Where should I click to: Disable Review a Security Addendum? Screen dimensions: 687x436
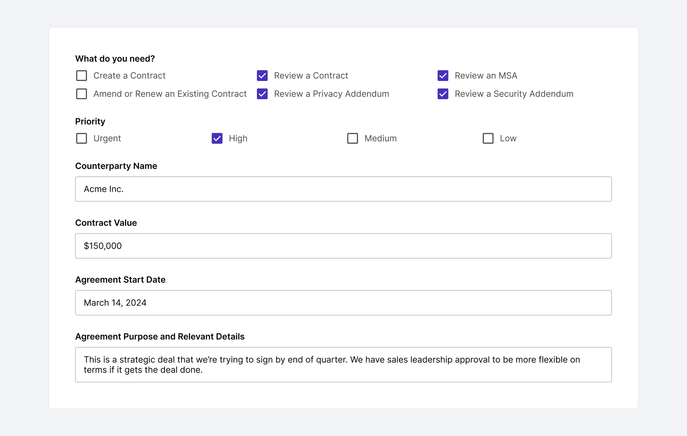coord(443,94)
